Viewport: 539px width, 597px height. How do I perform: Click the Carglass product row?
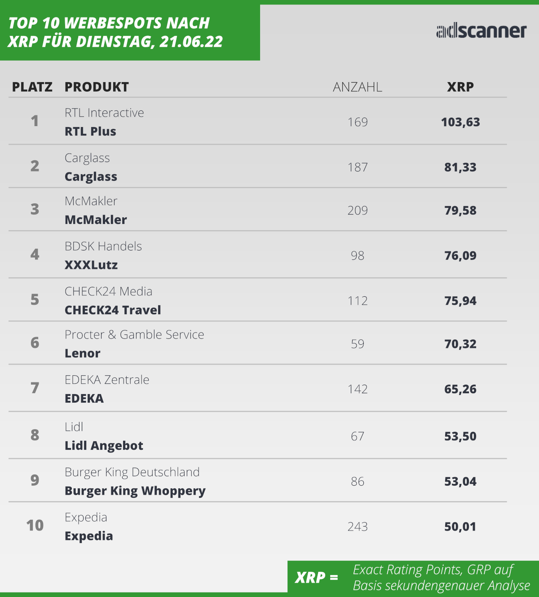(x=257, y=167)
